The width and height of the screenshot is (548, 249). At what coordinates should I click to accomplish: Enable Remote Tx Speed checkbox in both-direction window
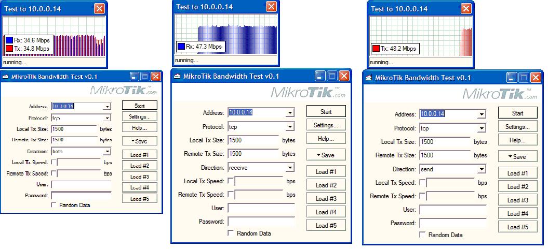coord(54,173)
